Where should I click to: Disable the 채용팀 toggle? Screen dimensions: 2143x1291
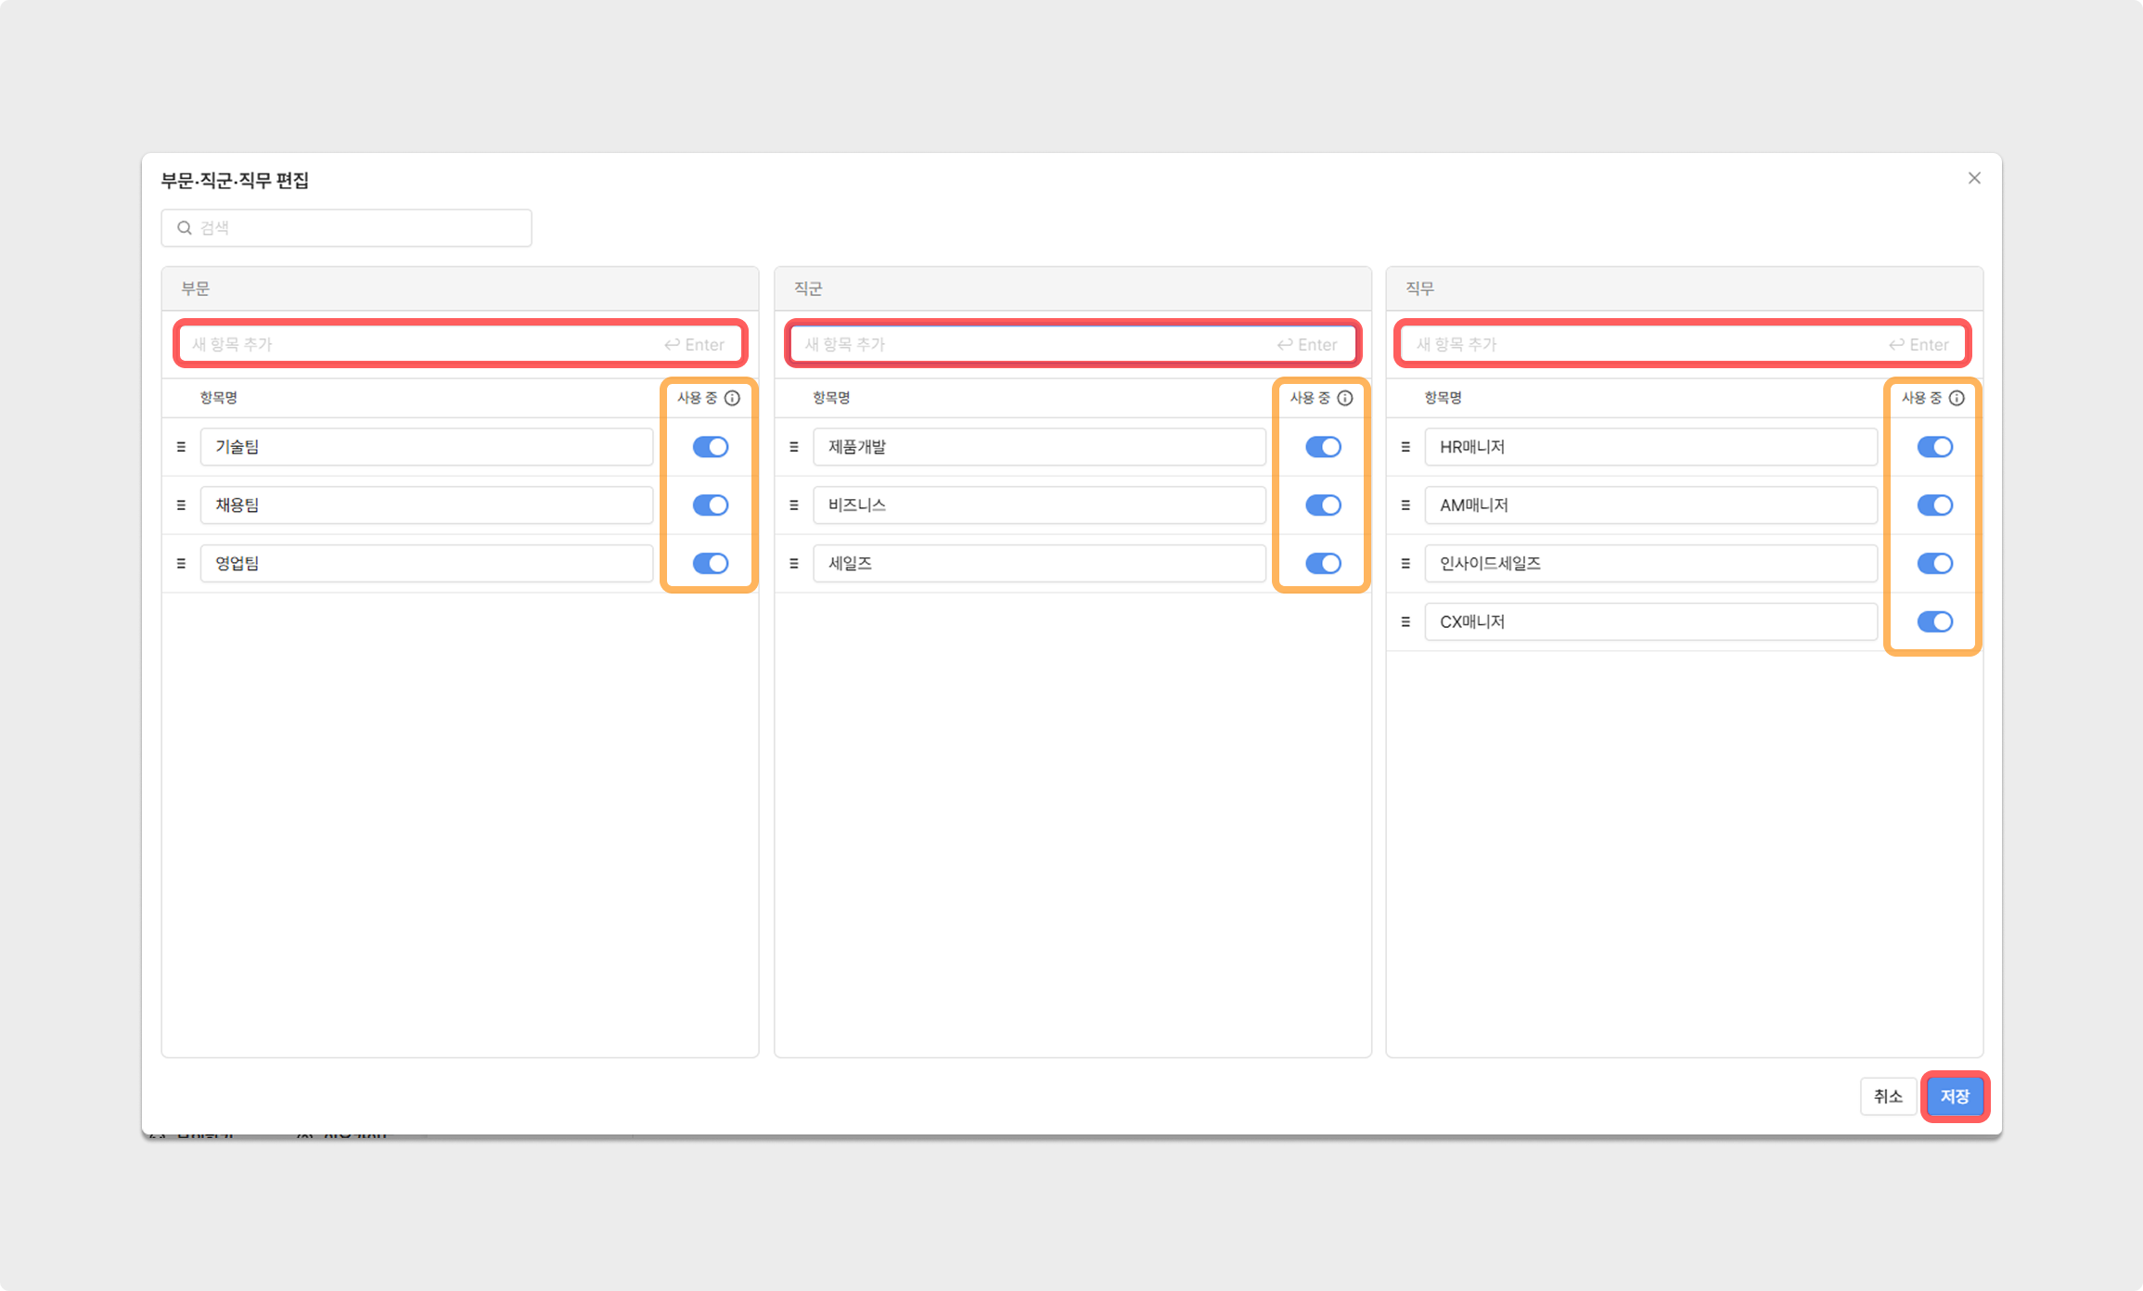[711, 505]
